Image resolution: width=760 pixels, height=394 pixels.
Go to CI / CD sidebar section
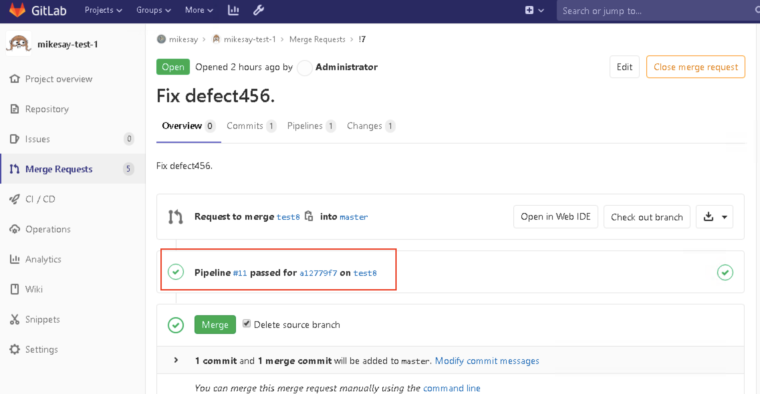pos(40,199)
